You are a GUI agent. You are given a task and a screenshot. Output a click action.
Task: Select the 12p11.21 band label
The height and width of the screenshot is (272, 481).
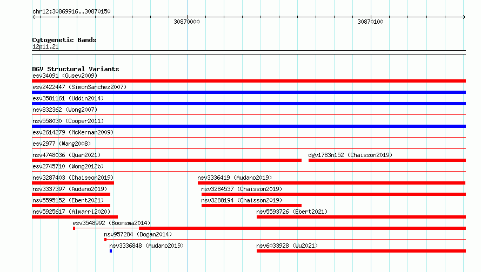pyautogui.click(x=45, y=46)
